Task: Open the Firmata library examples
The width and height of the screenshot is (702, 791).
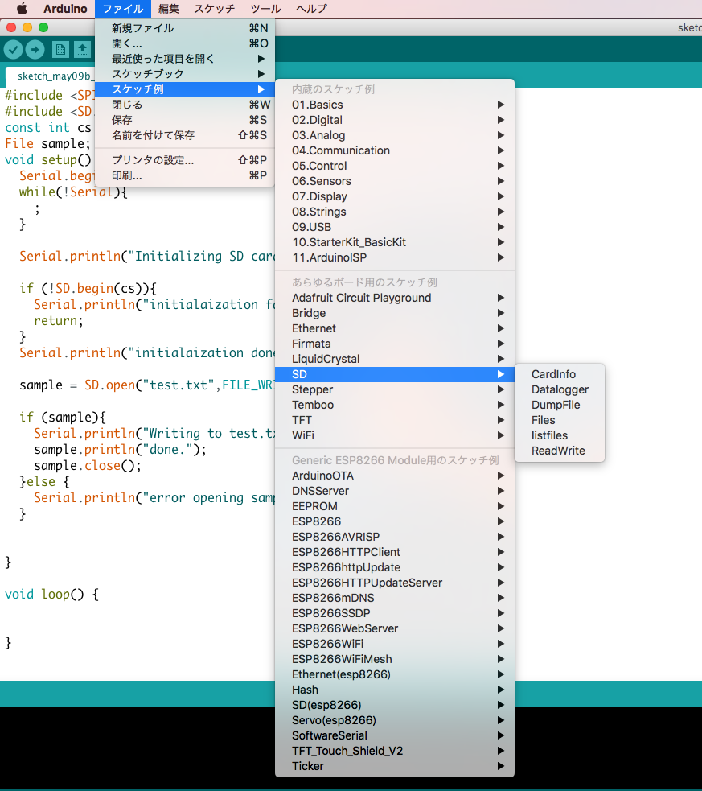Action: tap(395, 344)
